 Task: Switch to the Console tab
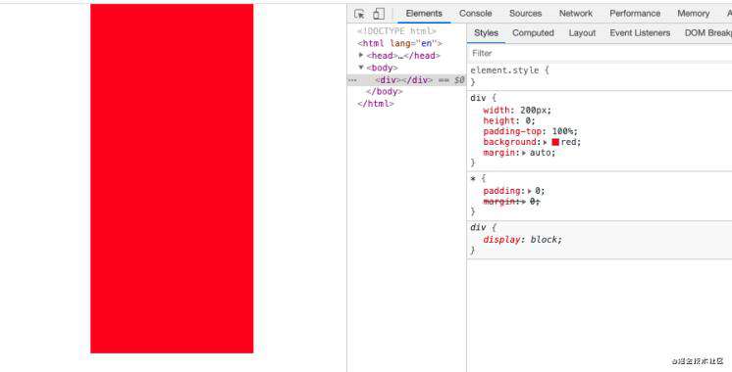(x=475, y=14)
